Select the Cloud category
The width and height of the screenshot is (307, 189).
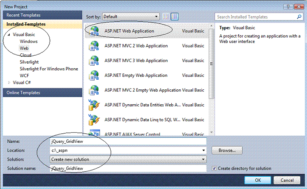click(x=25, y=55)
